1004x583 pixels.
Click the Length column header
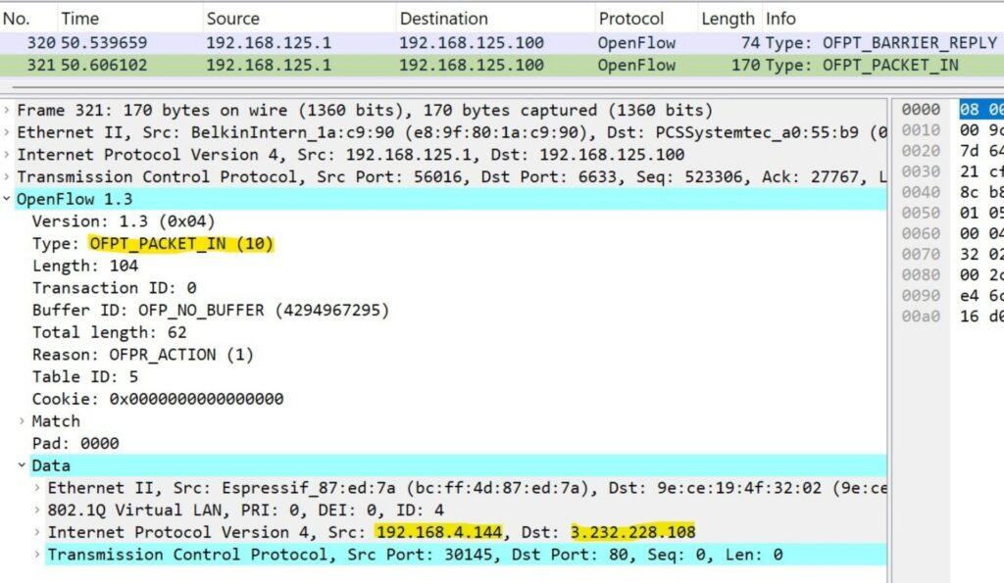click(x=728, y=19)
